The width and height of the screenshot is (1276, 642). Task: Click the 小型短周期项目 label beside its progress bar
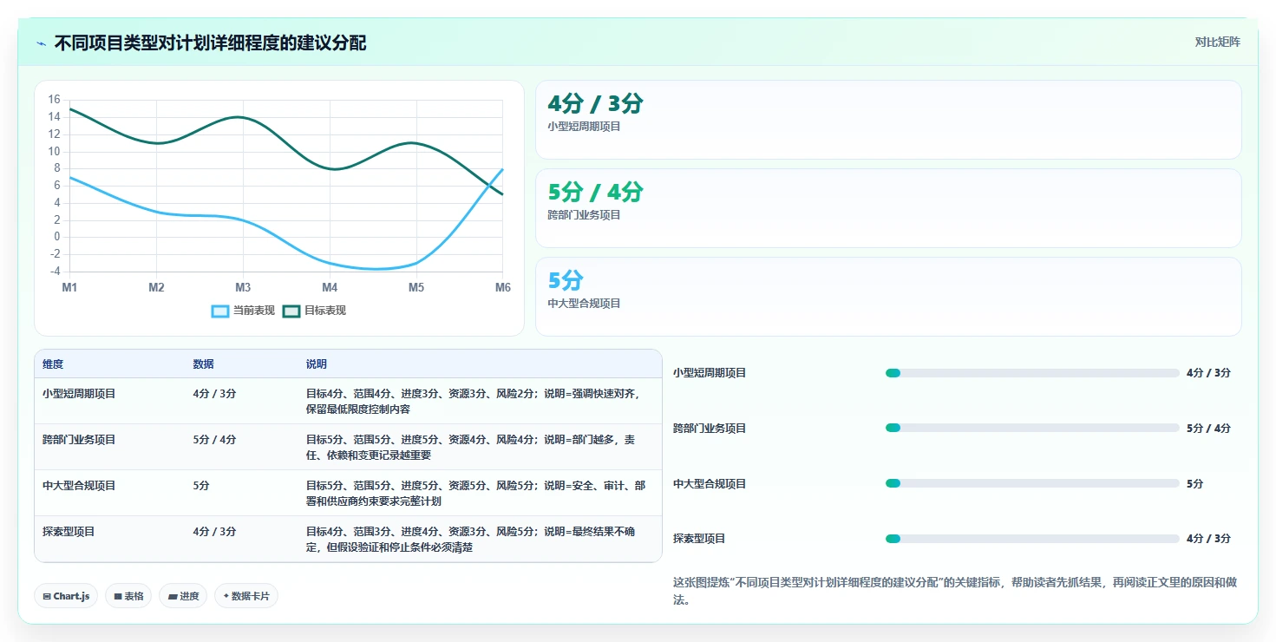710,373
